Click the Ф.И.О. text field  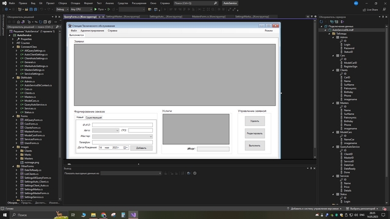tap(122, 125)
